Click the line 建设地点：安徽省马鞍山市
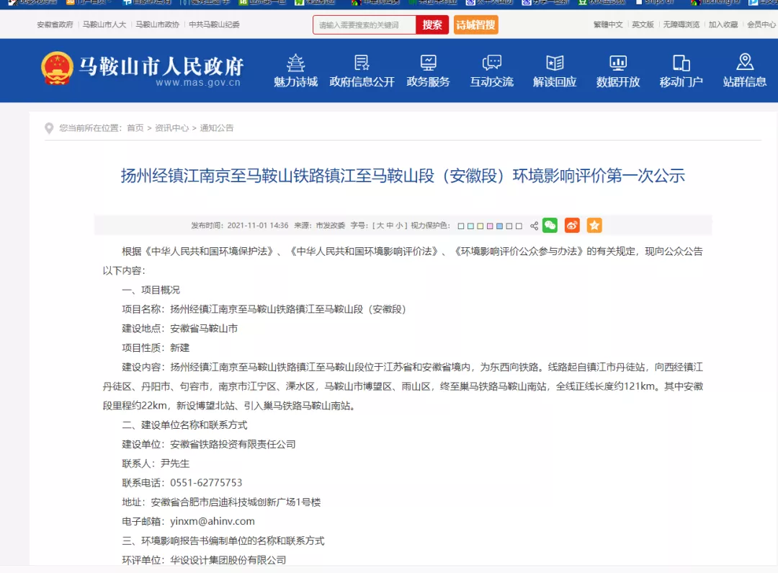The width and height of the screenshot is (778, 573). click(179, 329)
